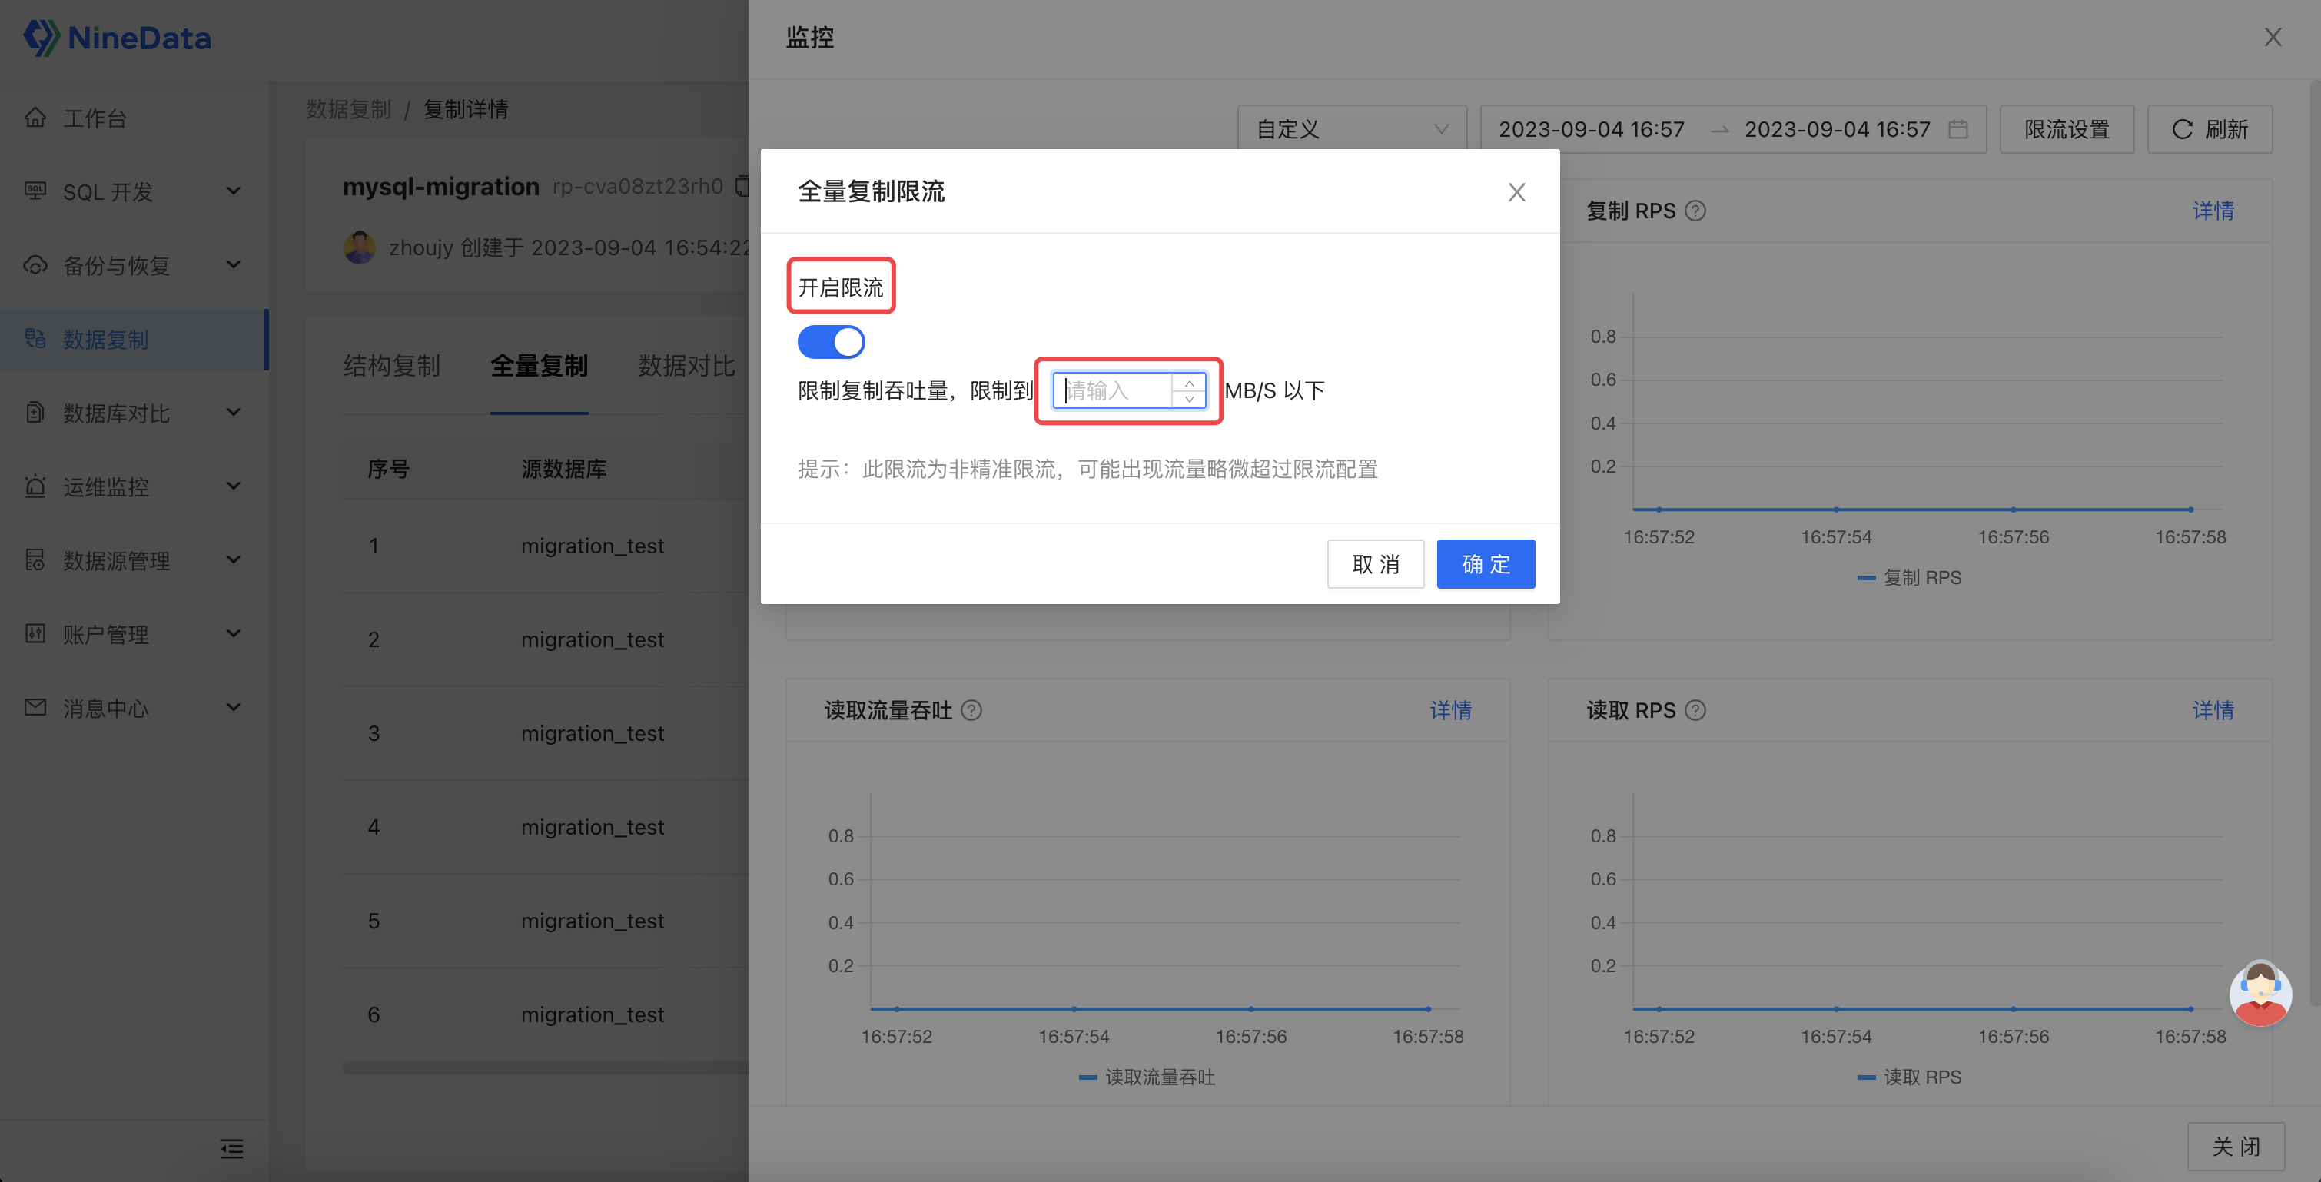Expand the 数据源管理 menu

click(x=234, y=559)
